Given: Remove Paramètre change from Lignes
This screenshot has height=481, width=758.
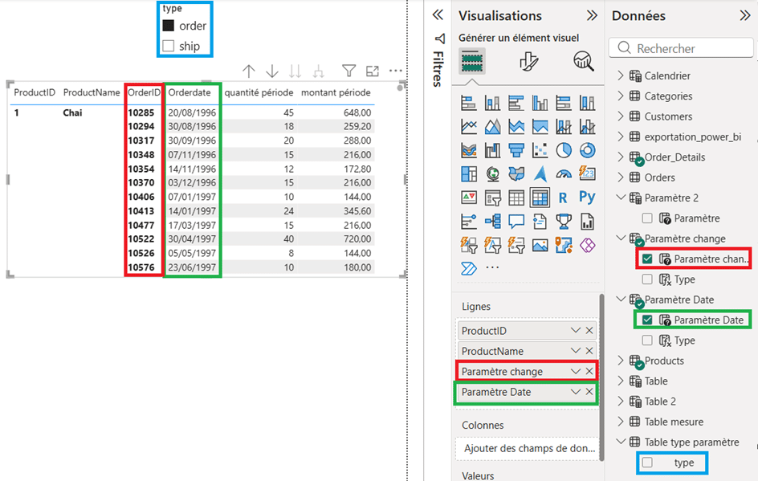Looking at the screenshot, I should (x=589, y=371).
